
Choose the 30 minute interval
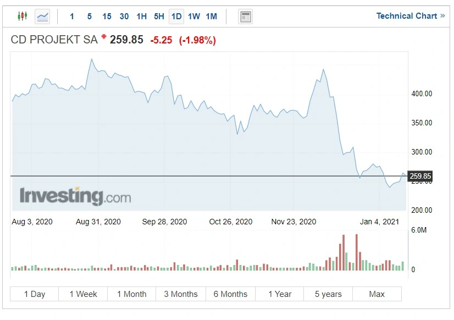pos(124,16)
